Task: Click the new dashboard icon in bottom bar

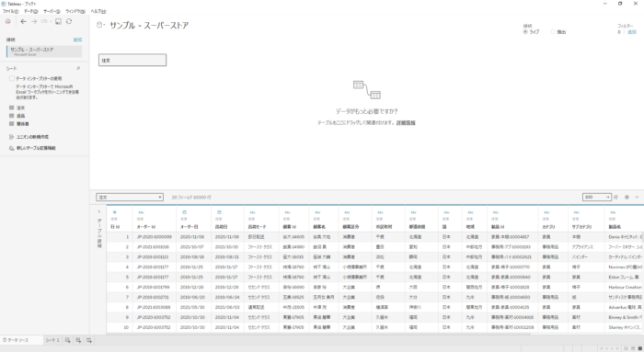Action: [x=78, y=340]
